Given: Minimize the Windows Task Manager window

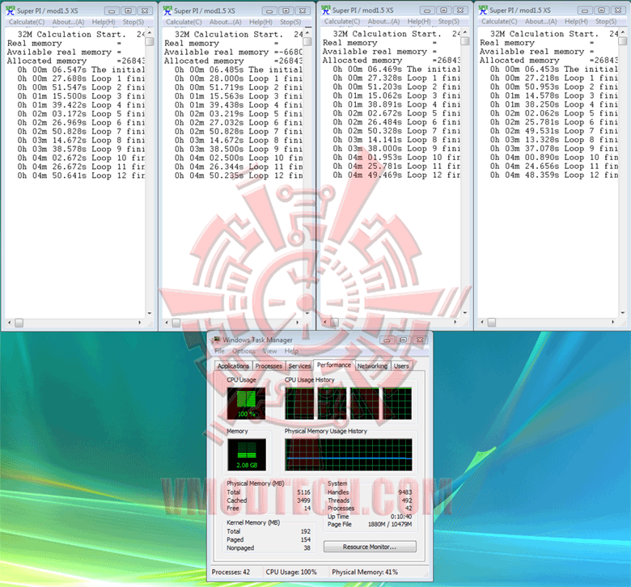Looking at the screenshot, I should coord(387,340).
